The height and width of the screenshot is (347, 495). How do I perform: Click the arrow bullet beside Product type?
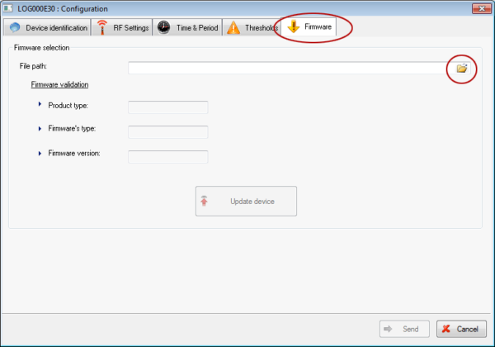40,104
